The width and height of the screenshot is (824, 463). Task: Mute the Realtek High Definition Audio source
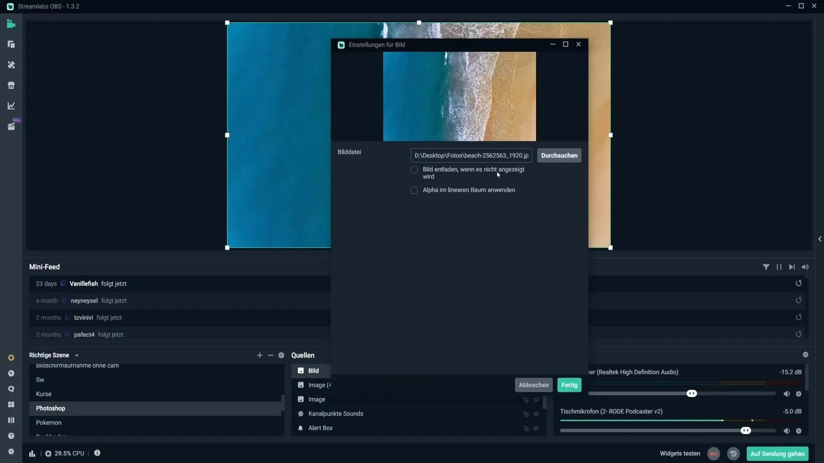click(787, 394)
